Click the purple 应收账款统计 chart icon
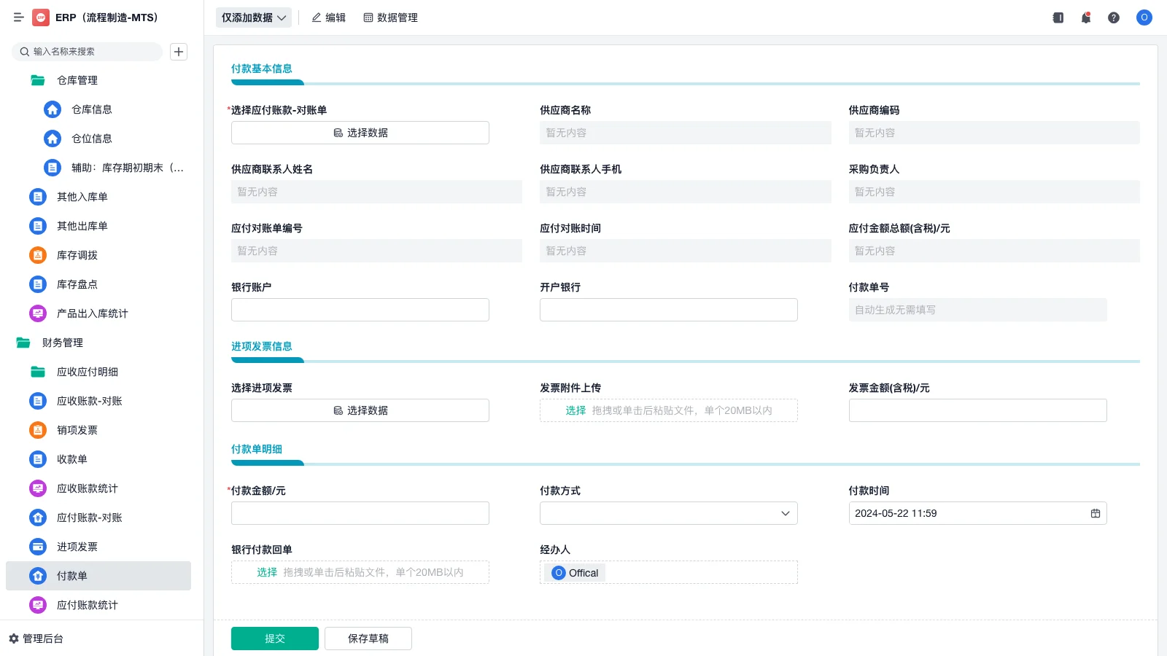1167x656 pixels. tap(38, 488)
